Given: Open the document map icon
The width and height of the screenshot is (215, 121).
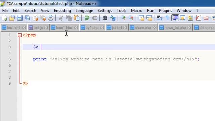Looking at the screenshot, I should [190, 18].
